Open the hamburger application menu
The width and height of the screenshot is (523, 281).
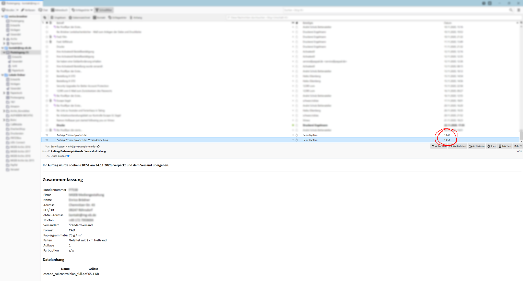519,10
